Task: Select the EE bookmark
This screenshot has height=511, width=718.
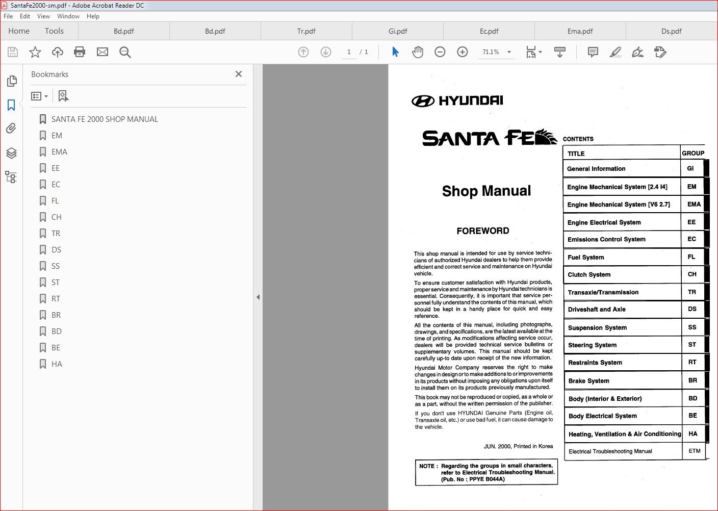Action: (56, 168)
